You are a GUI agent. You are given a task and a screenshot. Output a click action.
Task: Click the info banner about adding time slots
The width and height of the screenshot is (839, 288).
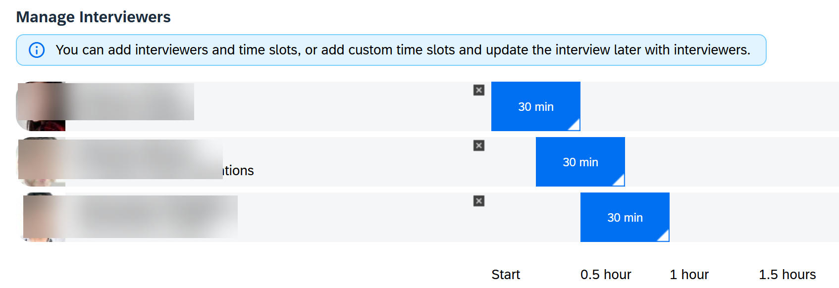pyautogui.click(x=391, y=50)
